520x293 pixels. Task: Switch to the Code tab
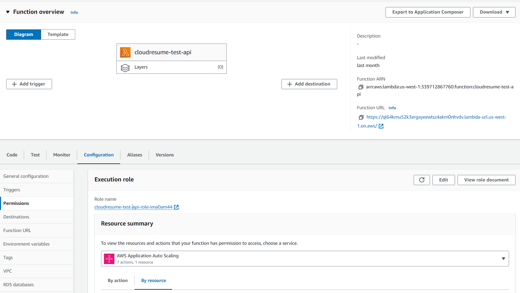12,155
